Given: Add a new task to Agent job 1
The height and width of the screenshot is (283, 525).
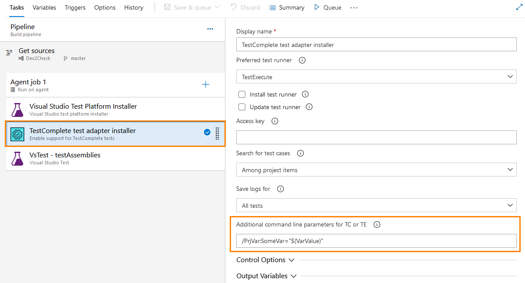Looking at the screenshot, I should [205, 84].
